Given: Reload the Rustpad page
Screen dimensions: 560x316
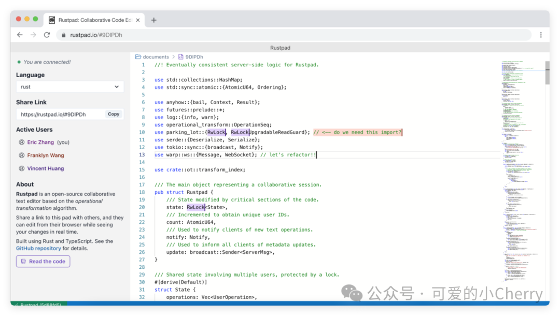Looking at the screenshot, I should click(47, 35).
